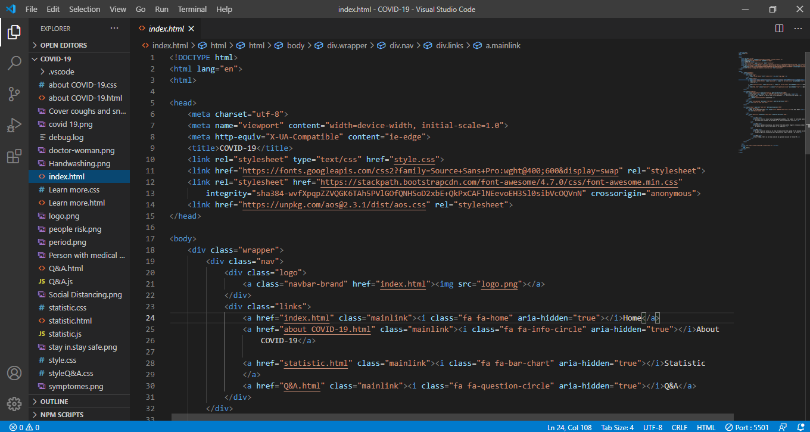Collapse the COVID-19 folder section
The height and width of the screenshot is (432, 810).
point(79,59)
